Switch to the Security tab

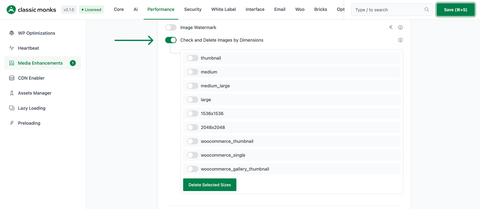click(x=193, y=9)
